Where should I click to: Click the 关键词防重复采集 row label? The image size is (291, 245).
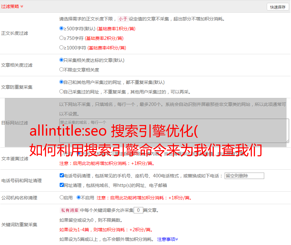point(19,225)
